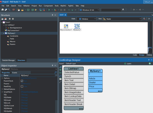The image size is (153, 113).
Task: Switch to the DataSet Manager tab
Action: coord(8,60)
